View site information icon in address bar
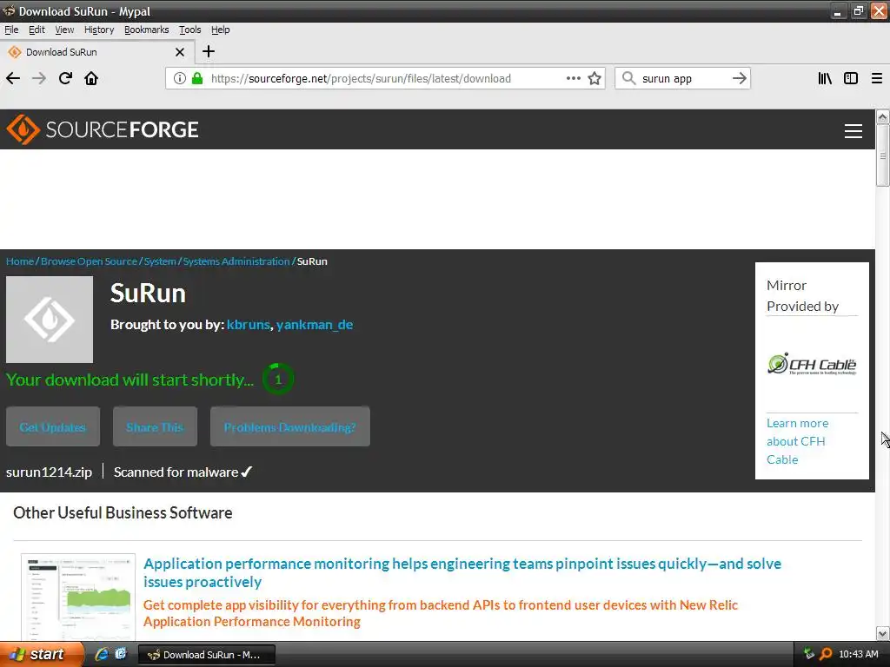Viewport: 890px width, 667px height. point(179,78)
